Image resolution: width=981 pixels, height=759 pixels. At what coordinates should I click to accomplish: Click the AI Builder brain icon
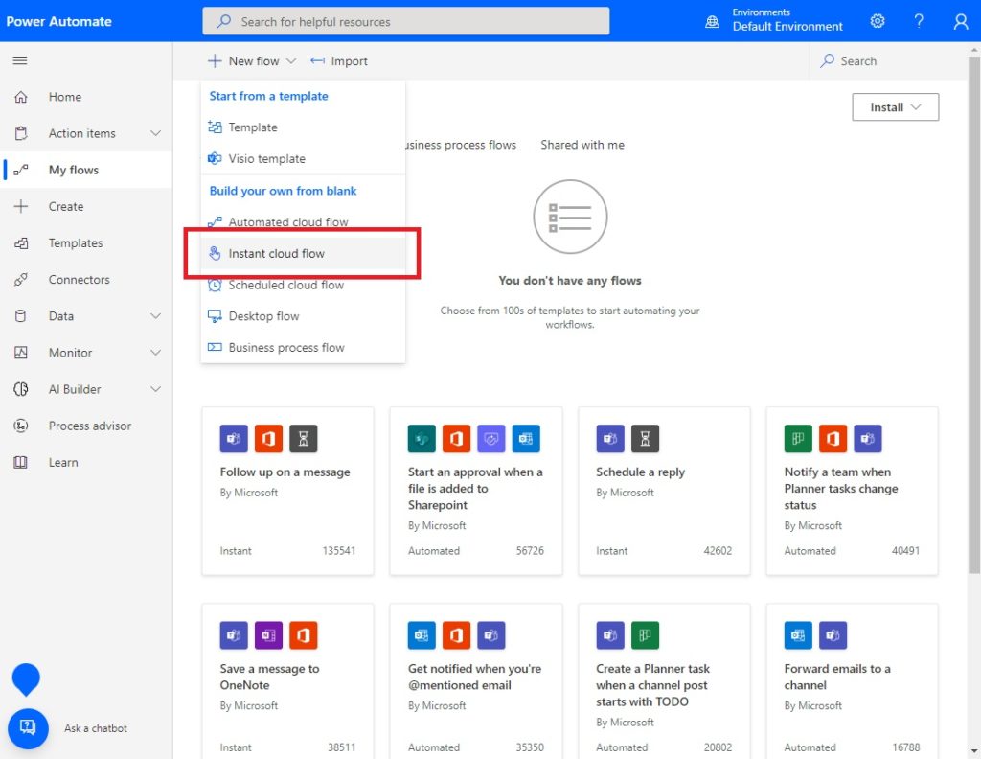point(21,389)
